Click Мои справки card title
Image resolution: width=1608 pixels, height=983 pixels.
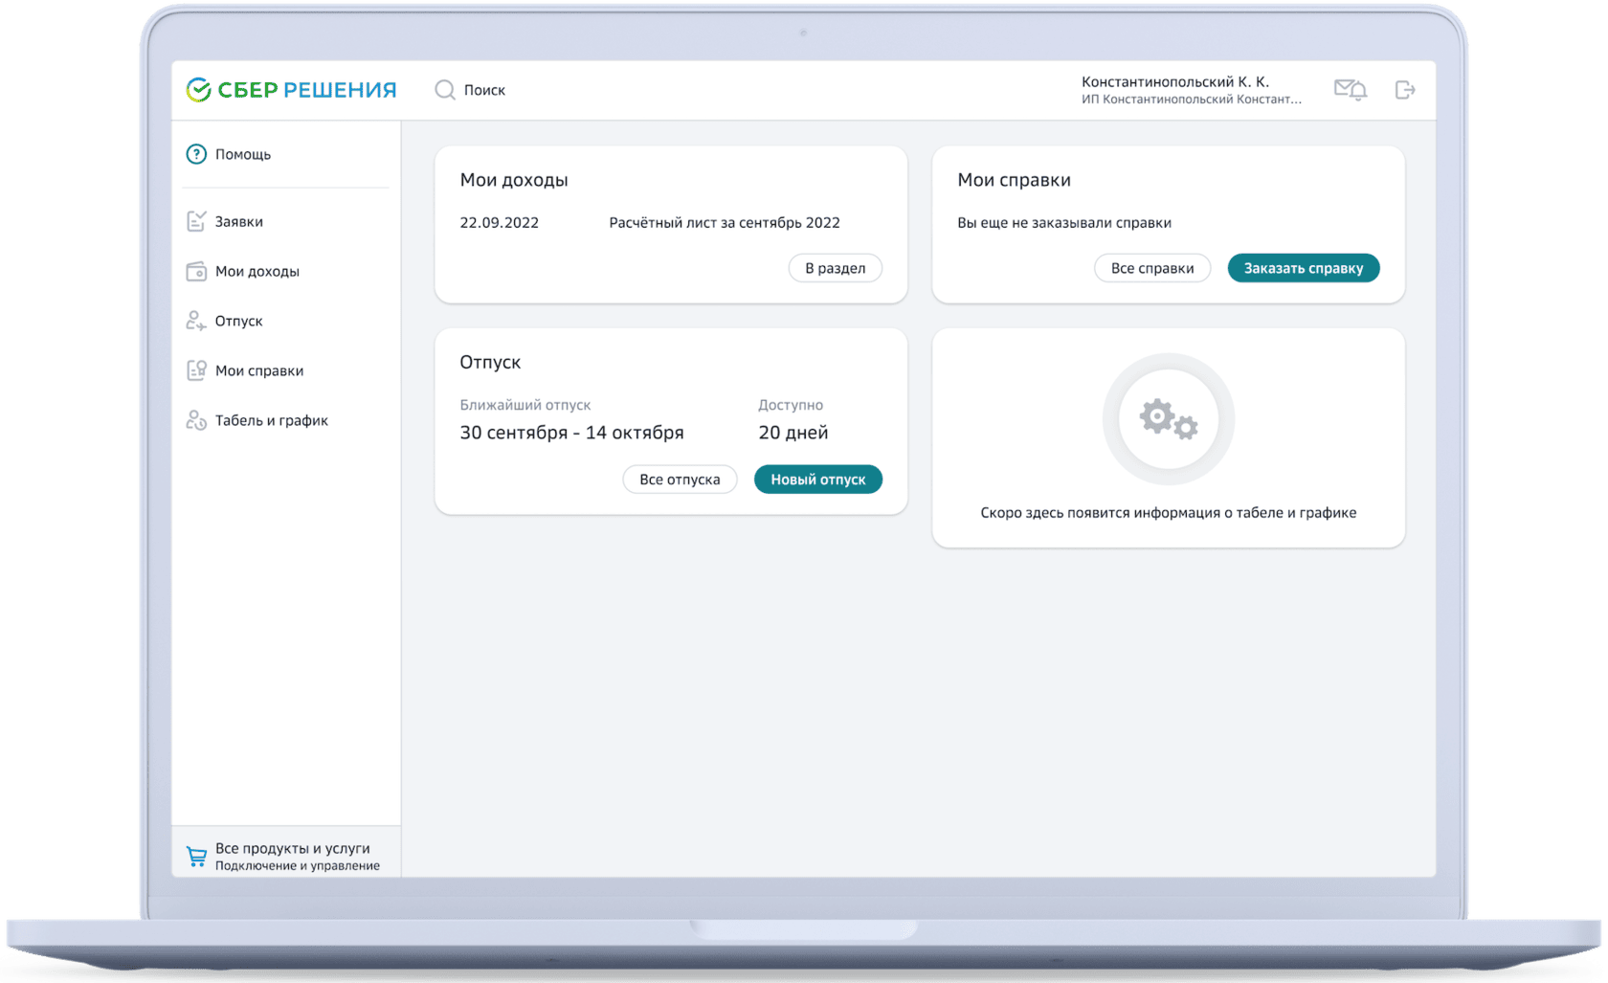click(x=1014, y=180)
